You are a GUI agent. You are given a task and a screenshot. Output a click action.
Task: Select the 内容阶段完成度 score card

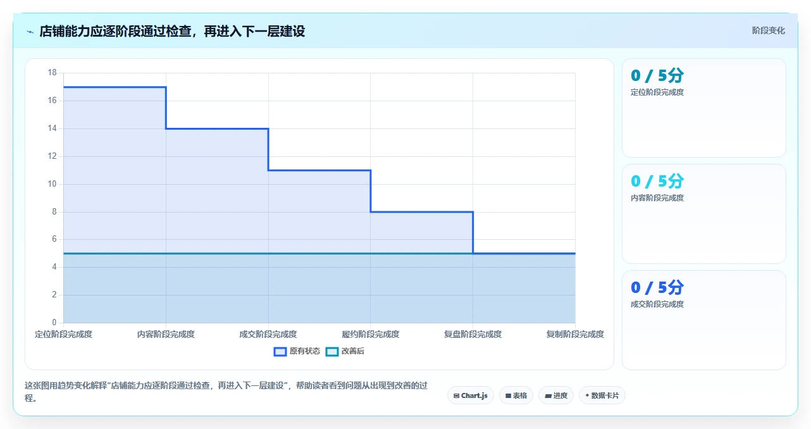[x=704, y=214]
